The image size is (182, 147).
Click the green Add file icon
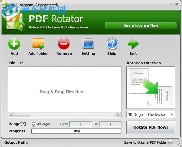(x=14, y=44)
